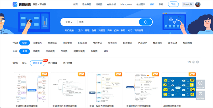
Task: Open the 教程 nav item
Action: (161, 4)
